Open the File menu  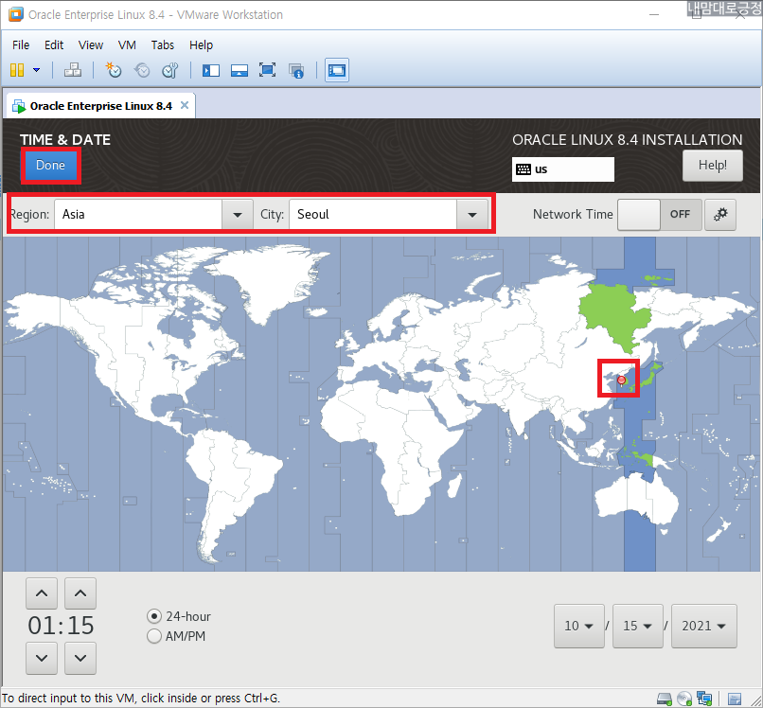21,45
